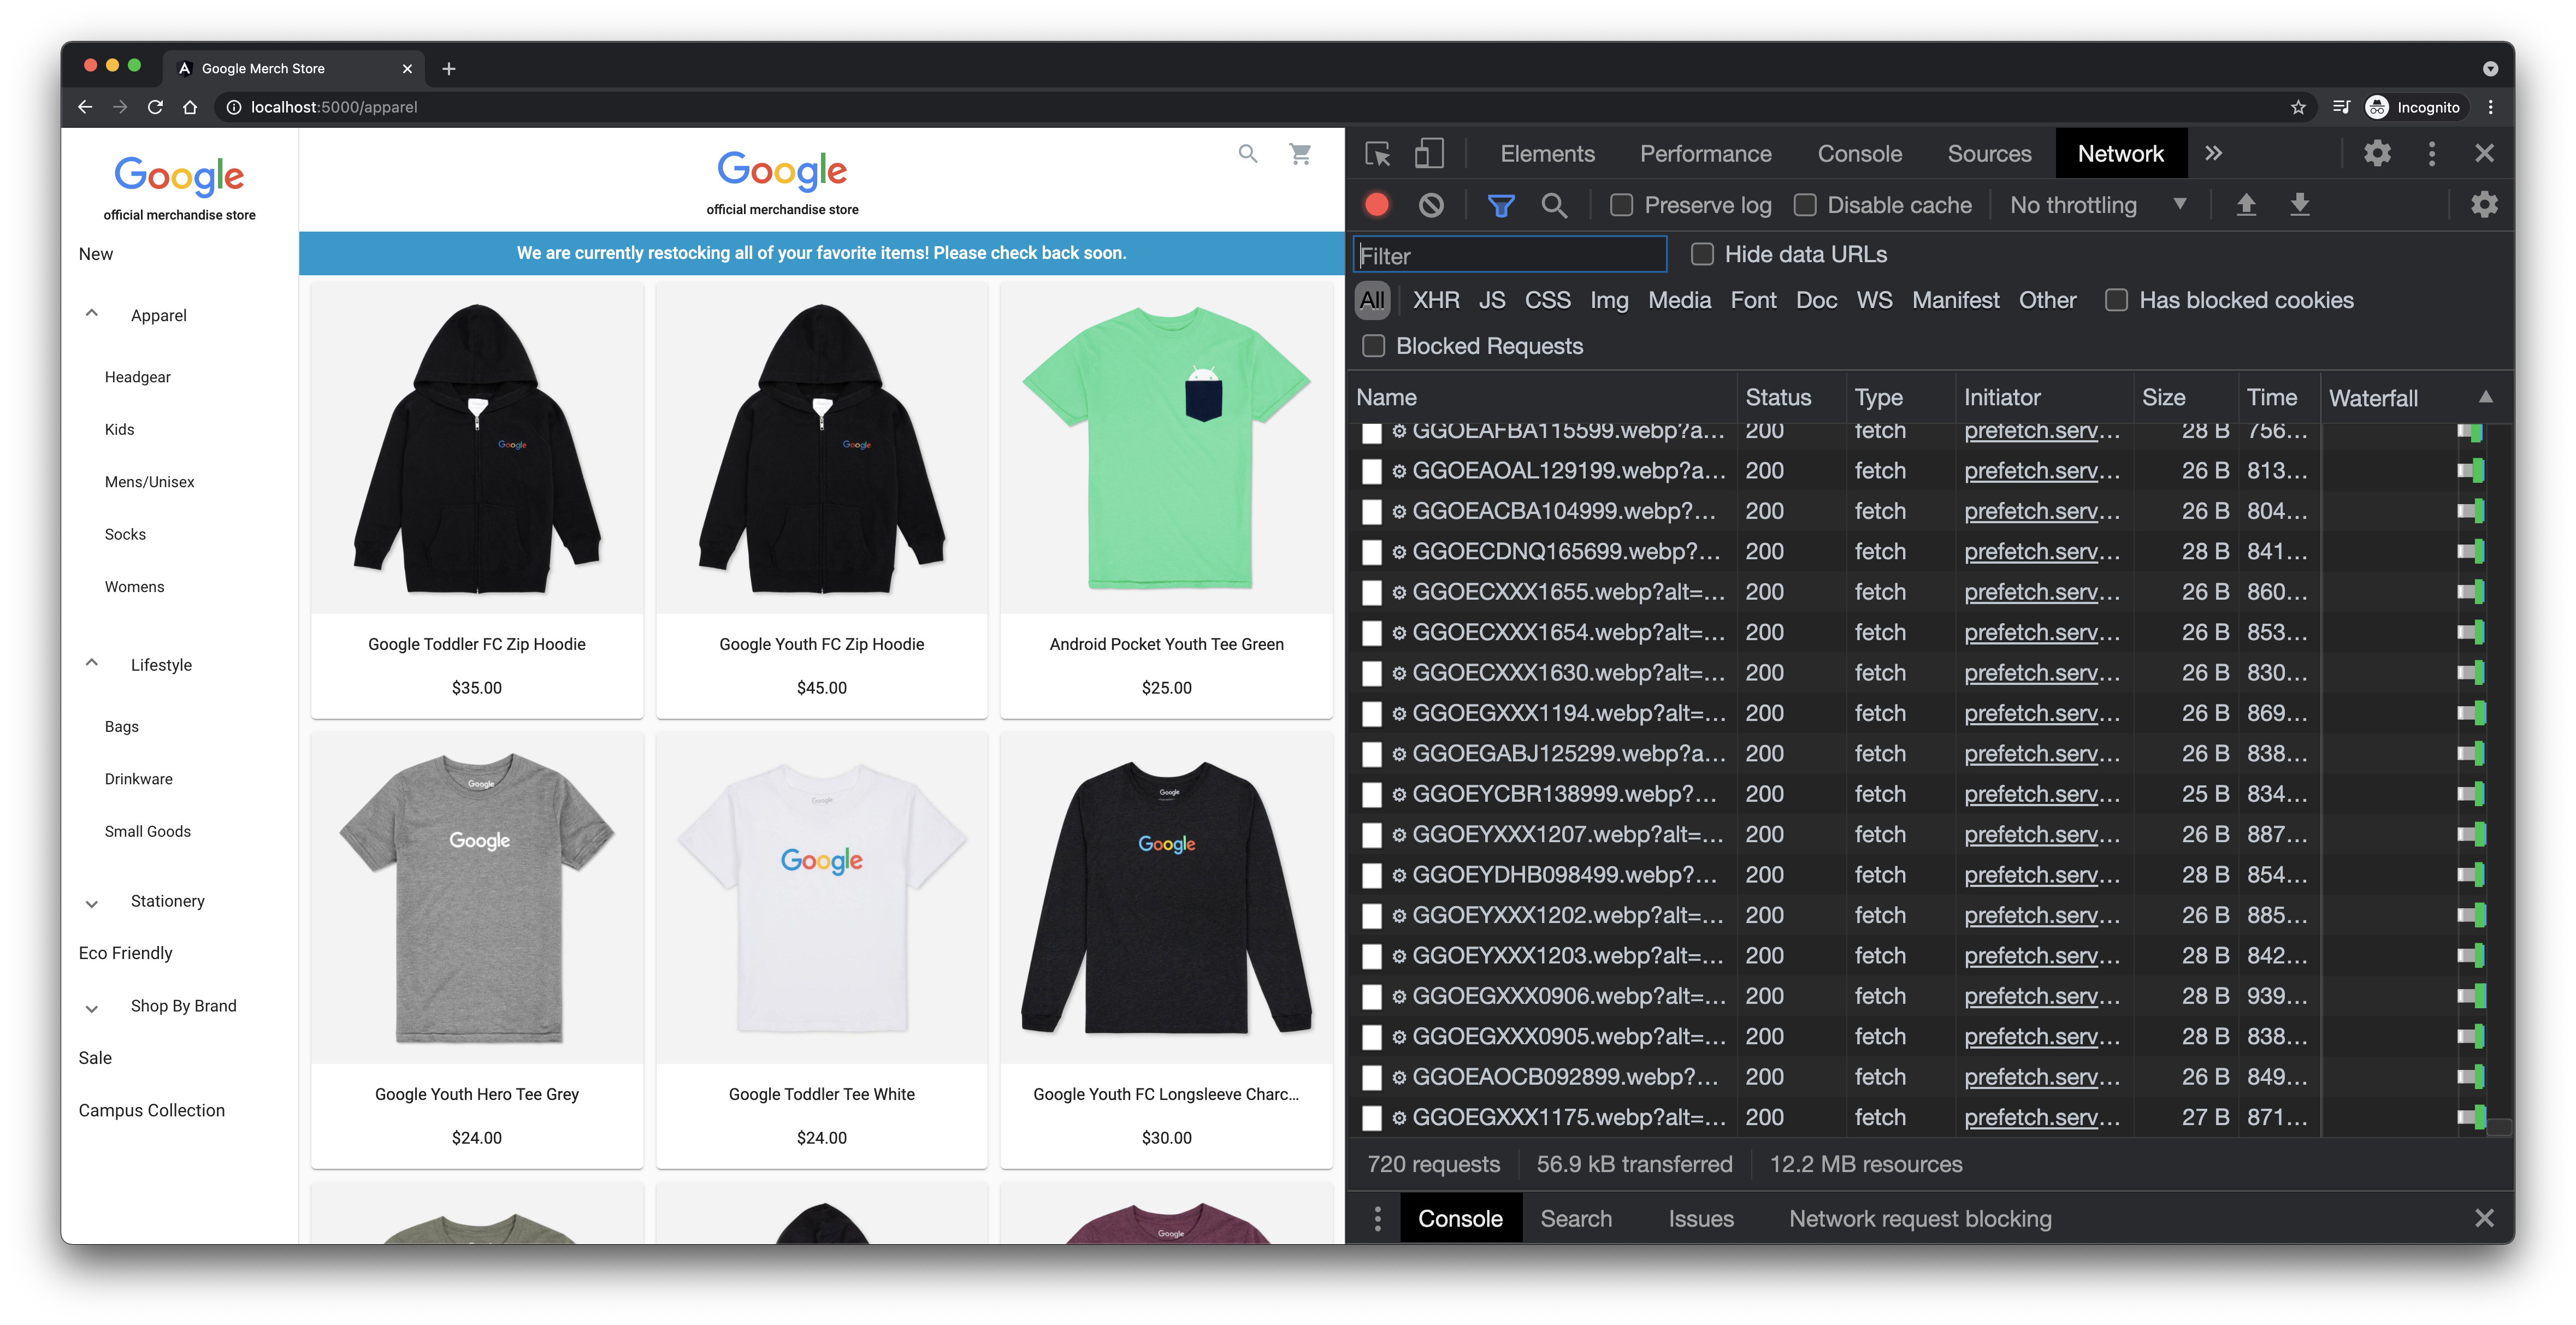Check Blocked Requests
This screenshot has height=1325, width=2576.
point(1374,346)
